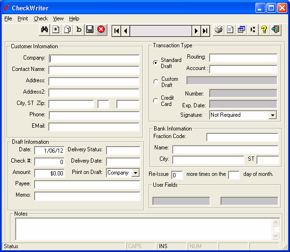Screen dimensions: 290x252
Task: Click the Delivery Date field
Action: 123,162
